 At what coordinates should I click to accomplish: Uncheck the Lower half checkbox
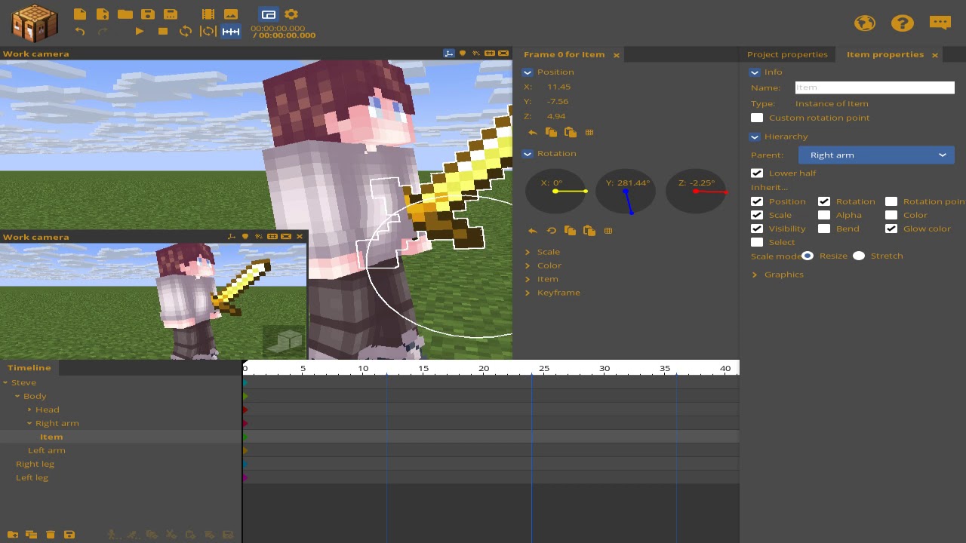[757, 173]
